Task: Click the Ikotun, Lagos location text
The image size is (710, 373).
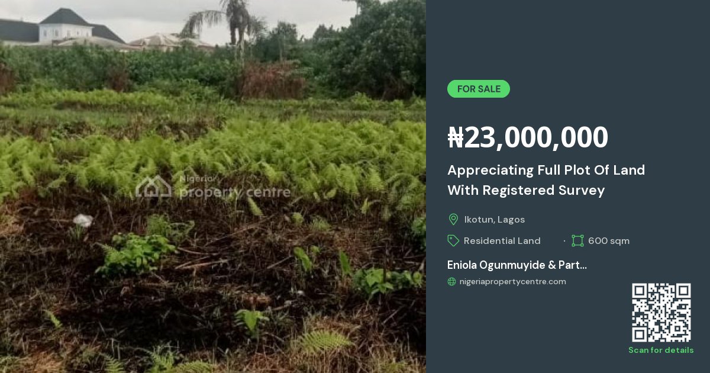Action: click(x=494, y=220)
